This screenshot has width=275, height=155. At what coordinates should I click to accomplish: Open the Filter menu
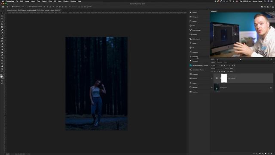[x=50, y=1]
